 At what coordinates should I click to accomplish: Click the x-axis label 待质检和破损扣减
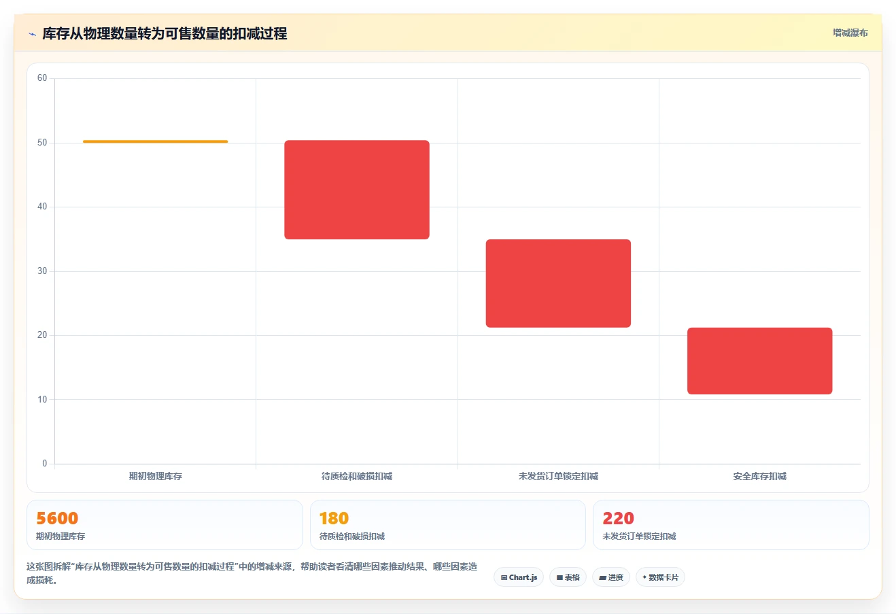click(357, 477)
